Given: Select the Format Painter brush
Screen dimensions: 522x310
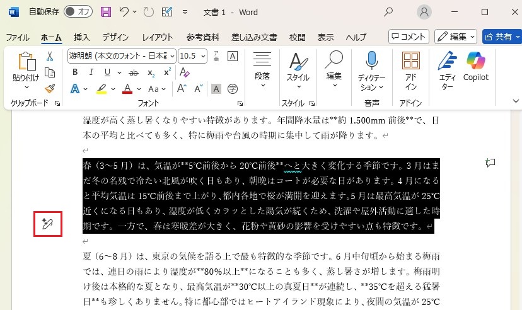Looking at the screenshot, I should point(50,88).
